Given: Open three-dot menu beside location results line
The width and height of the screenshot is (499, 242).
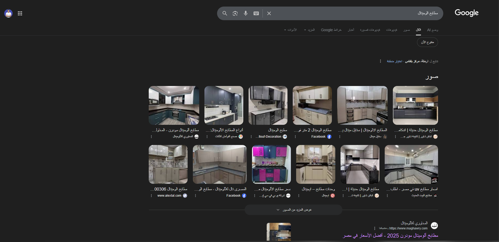Looking at the screenshot, I should point(380,61).
